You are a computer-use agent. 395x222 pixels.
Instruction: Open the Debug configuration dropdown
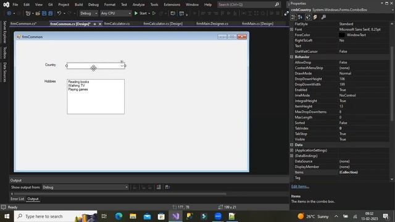[88, 13]
